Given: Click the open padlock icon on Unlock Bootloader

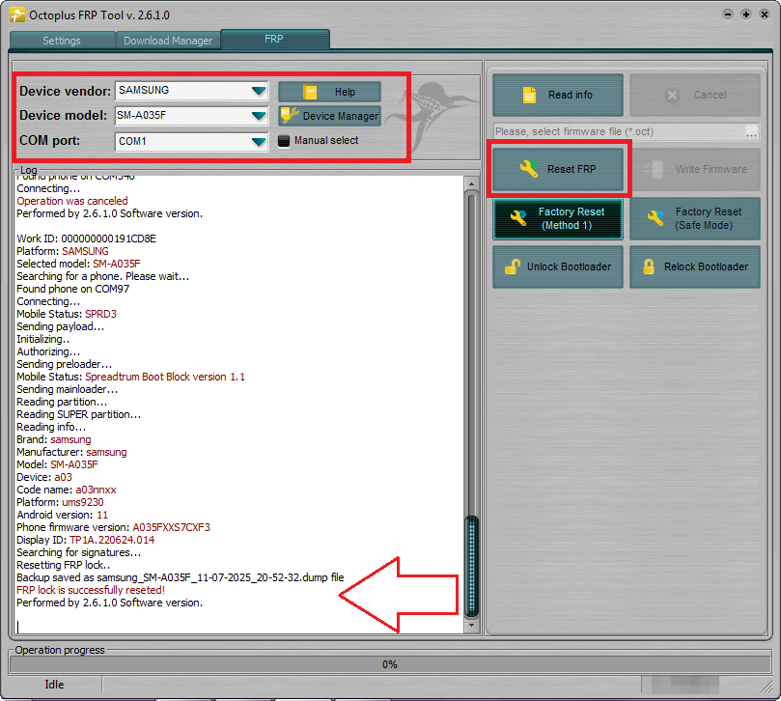Looking at the screenshot, I should tap(513, 266).
